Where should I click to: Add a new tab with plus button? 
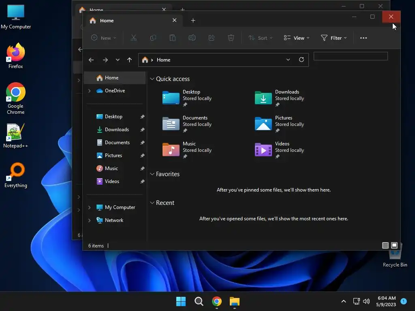[193, 20]
